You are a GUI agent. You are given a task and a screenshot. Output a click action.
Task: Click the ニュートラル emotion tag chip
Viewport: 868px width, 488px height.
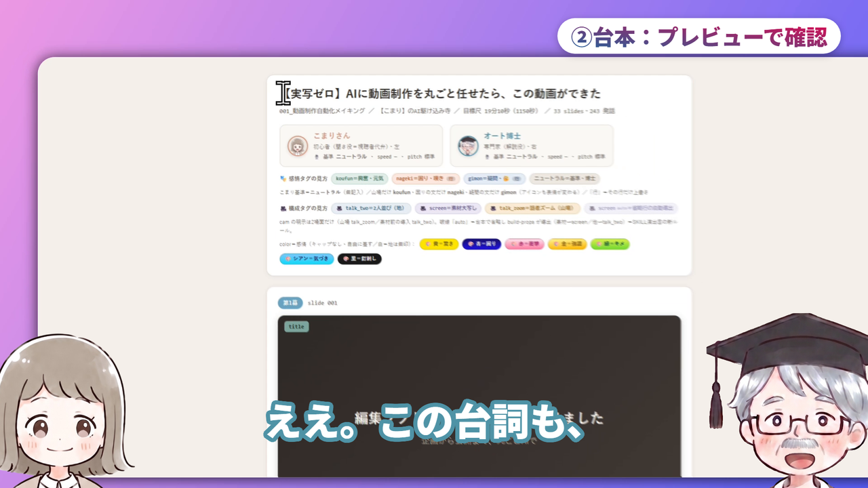click(x=564, y=179)
